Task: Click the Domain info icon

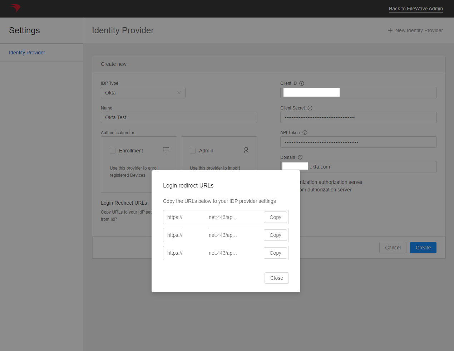Action: point(300,157)
